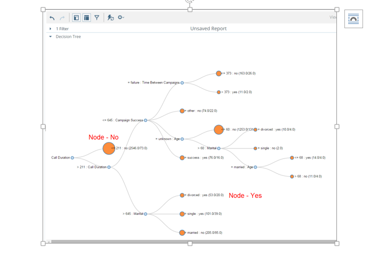Screen dimensions: 379x260
Task: Click the '> 211 : Call Duration' node
Action: [x=109, y=167]
